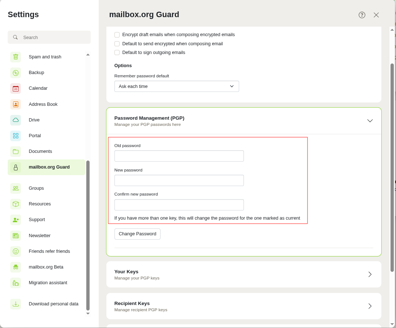The height and width of the screenshot is (328, 396).
Task: Focus the settings Search field
Action: point(49,37)
